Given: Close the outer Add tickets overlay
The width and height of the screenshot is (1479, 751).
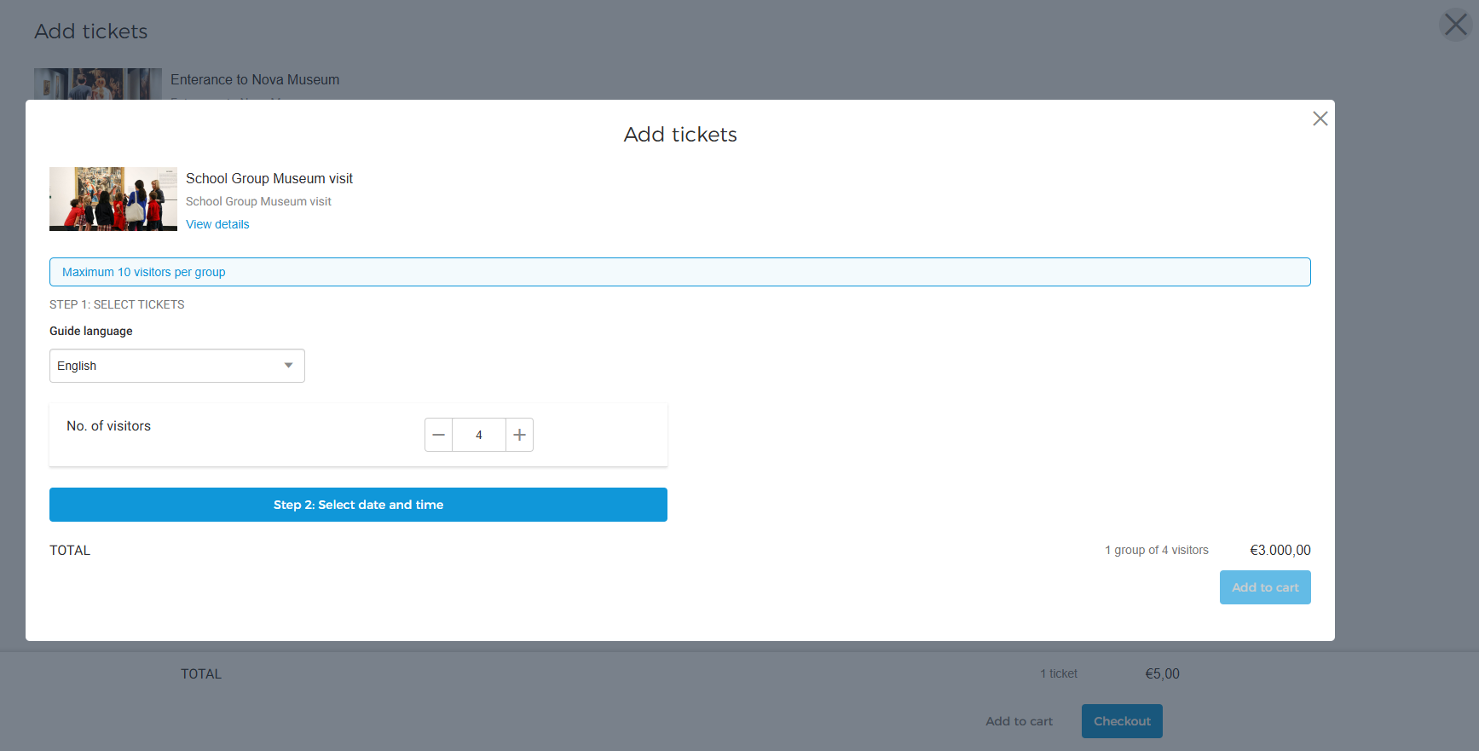Looking at the screenshot, I should [x=1455, y=25].
